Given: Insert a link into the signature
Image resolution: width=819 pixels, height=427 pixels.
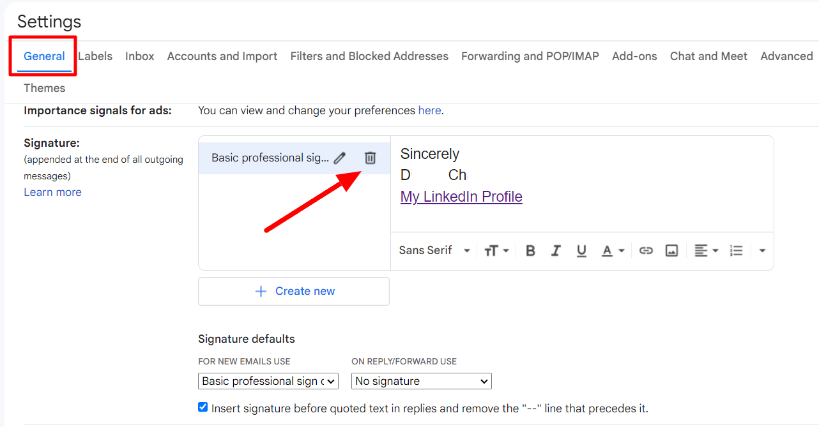Looking at the screenshot, I should (x=646, y=251).
